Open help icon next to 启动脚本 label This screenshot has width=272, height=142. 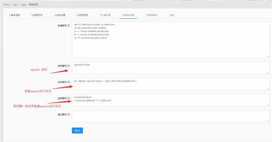tap(69, 66)
